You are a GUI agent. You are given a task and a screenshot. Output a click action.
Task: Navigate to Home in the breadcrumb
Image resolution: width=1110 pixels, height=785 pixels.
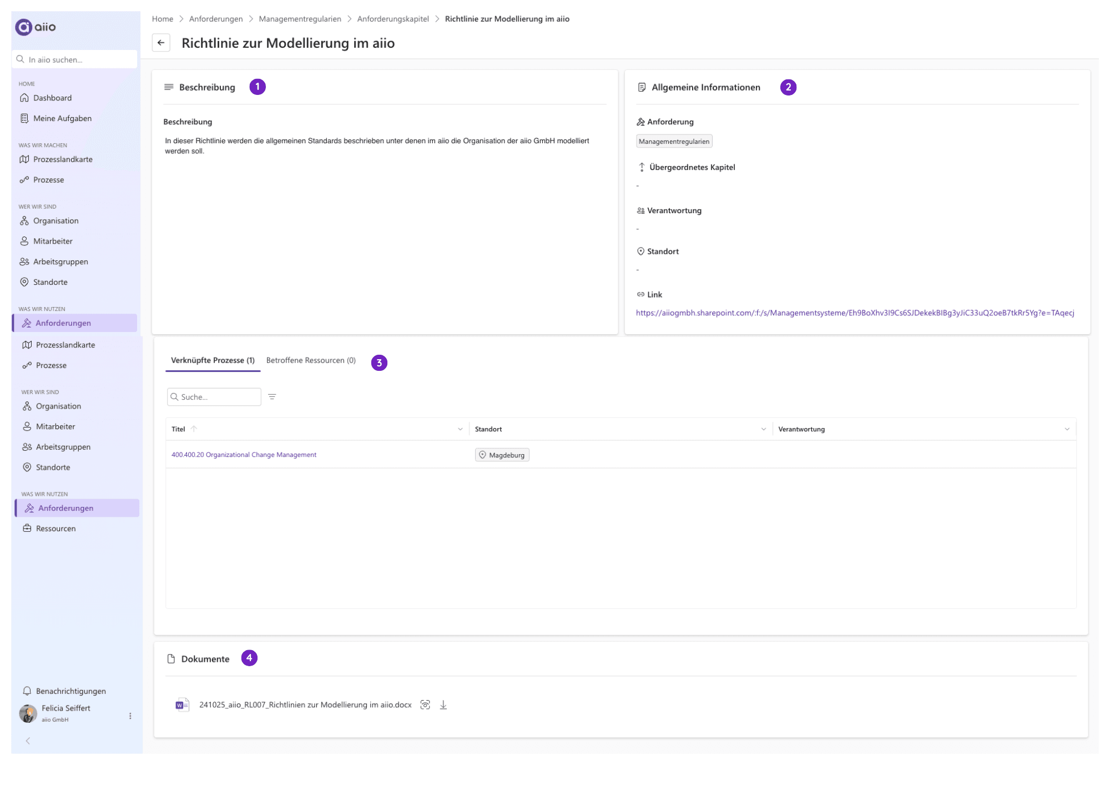pyautogui.click(x=163, y=19)
